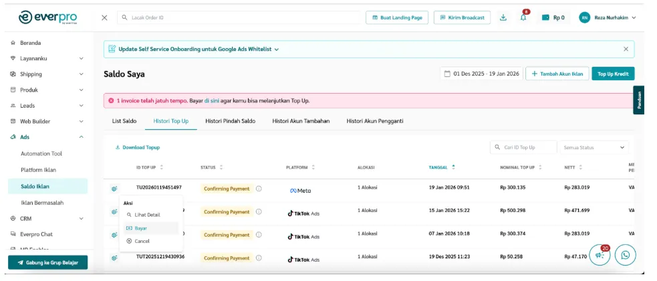This screenshot has height=281, width=657.
Task: Open action menu icon for Meta row
Action: pos(114,189)
